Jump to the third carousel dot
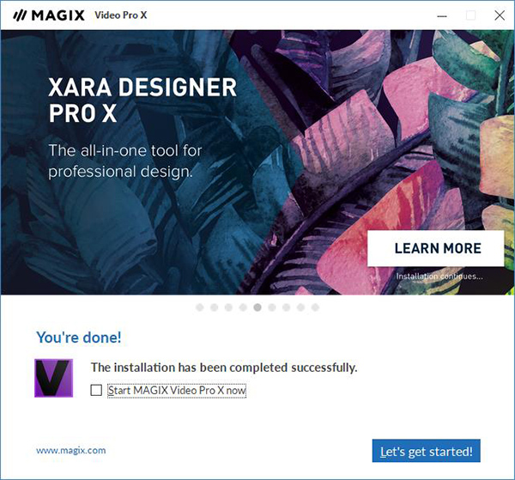515x480 pixels. click(228, 307)
